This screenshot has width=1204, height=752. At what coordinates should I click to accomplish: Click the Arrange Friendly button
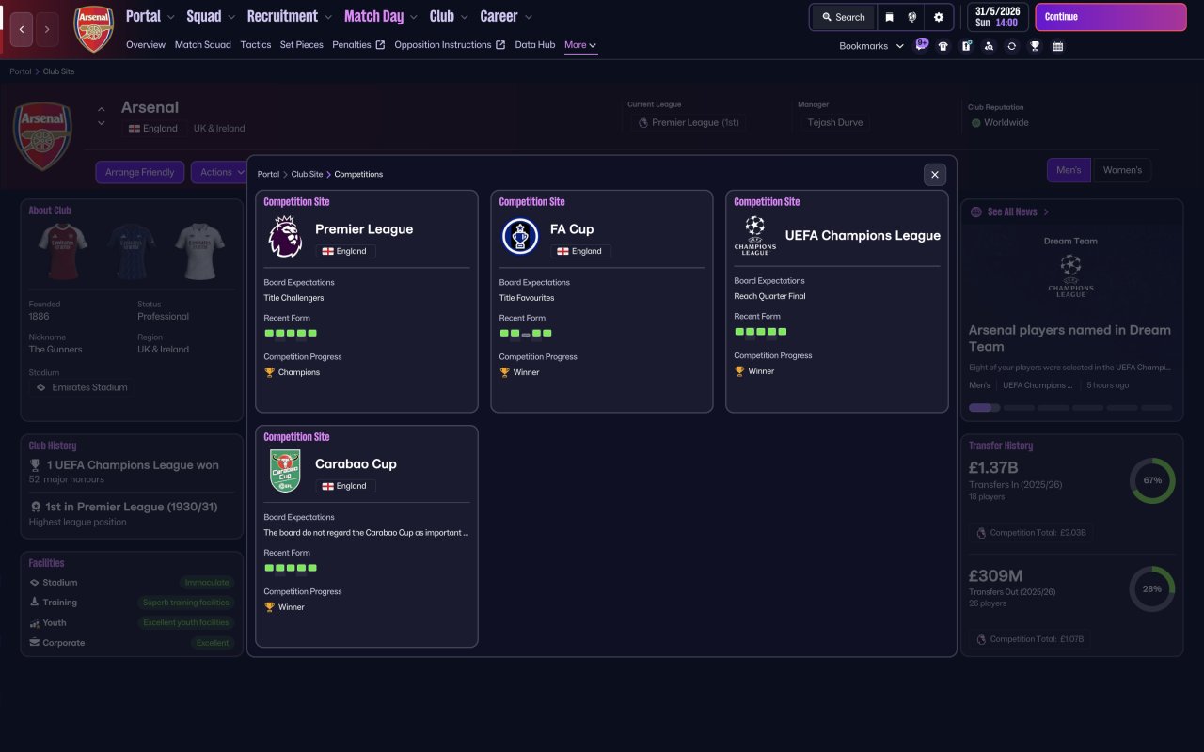(140, 172)
